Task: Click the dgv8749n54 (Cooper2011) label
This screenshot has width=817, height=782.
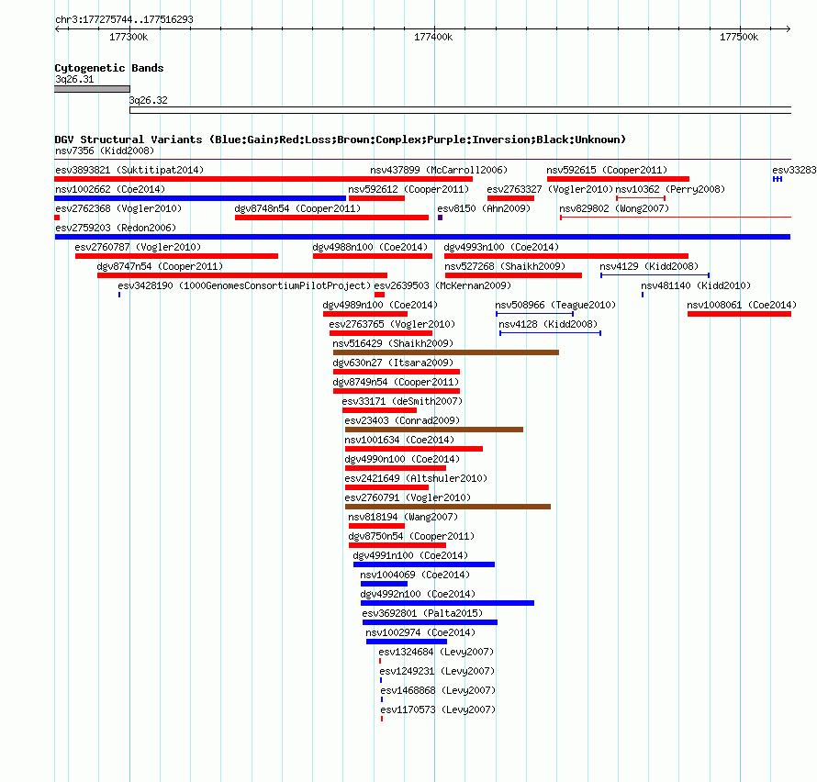Action: point(396,382)
